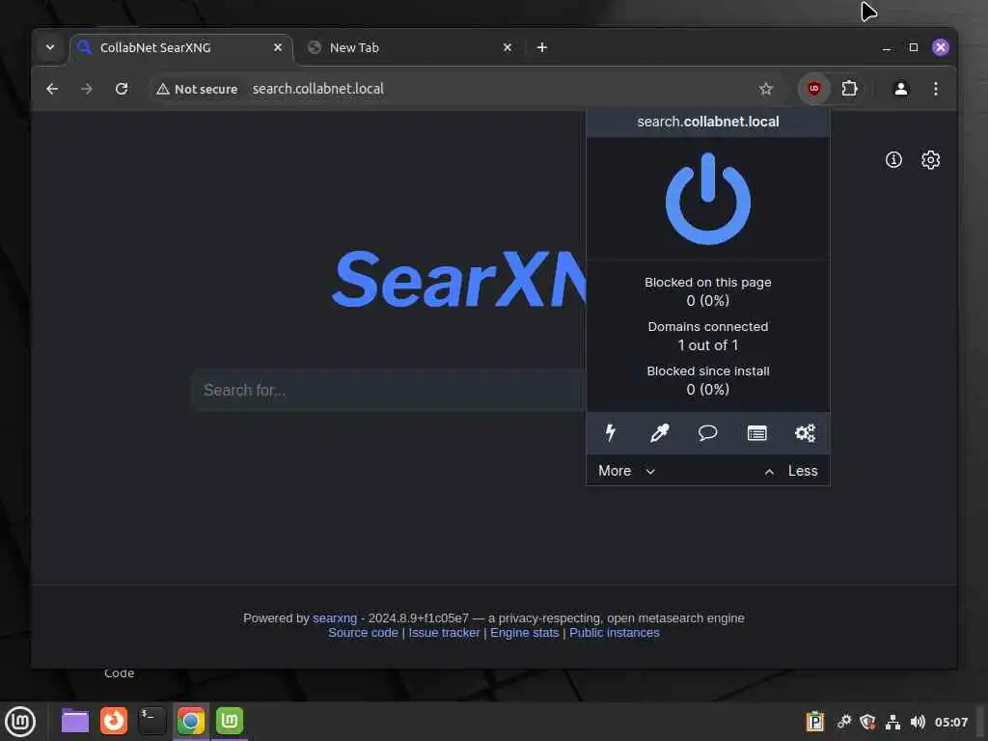Bookmark this page with the star
Image resolution: width=988 pixels, height=741 pixels.
point(765,89)
